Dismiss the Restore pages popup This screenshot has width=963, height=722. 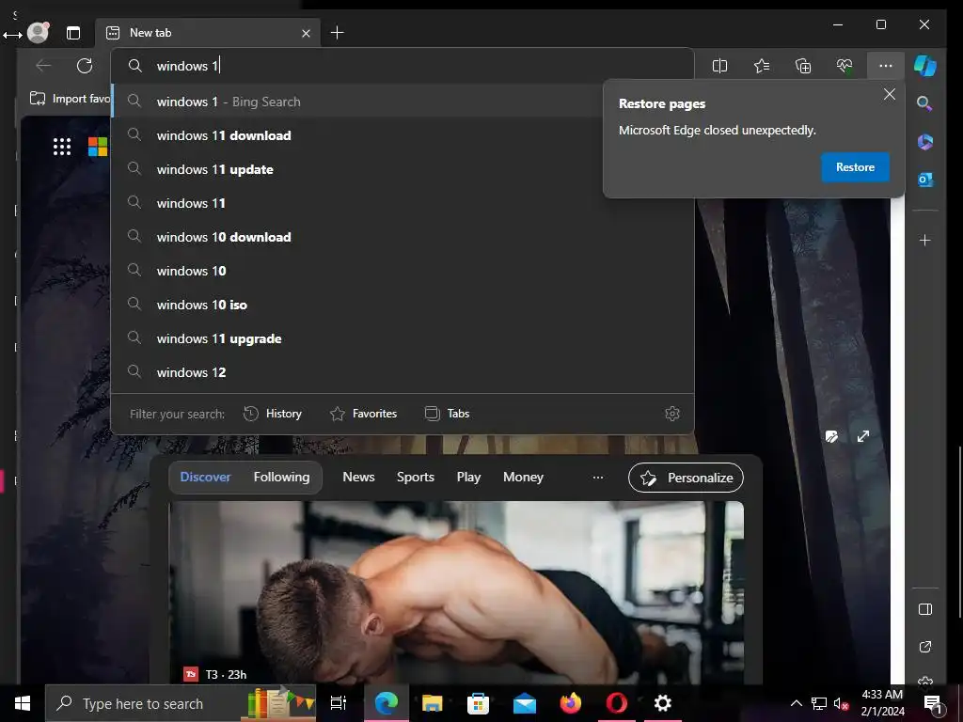point(890,95)
